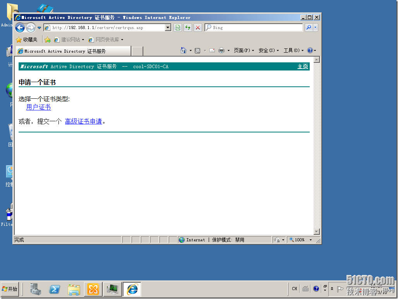Open the Home page icon in IE toolbar

pyautogui.click(x=184, y=50)
